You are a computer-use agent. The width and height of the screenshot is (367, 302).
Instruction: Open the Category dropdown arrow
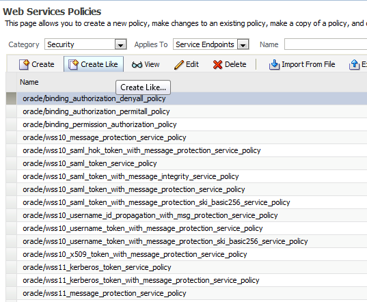click(x=120, y=44)
